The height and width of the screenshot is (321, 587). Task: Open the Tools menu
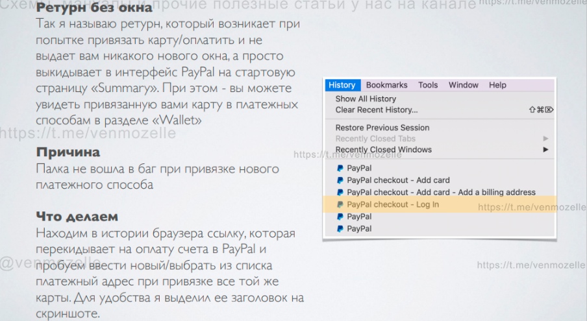click(x=428, y=85)
